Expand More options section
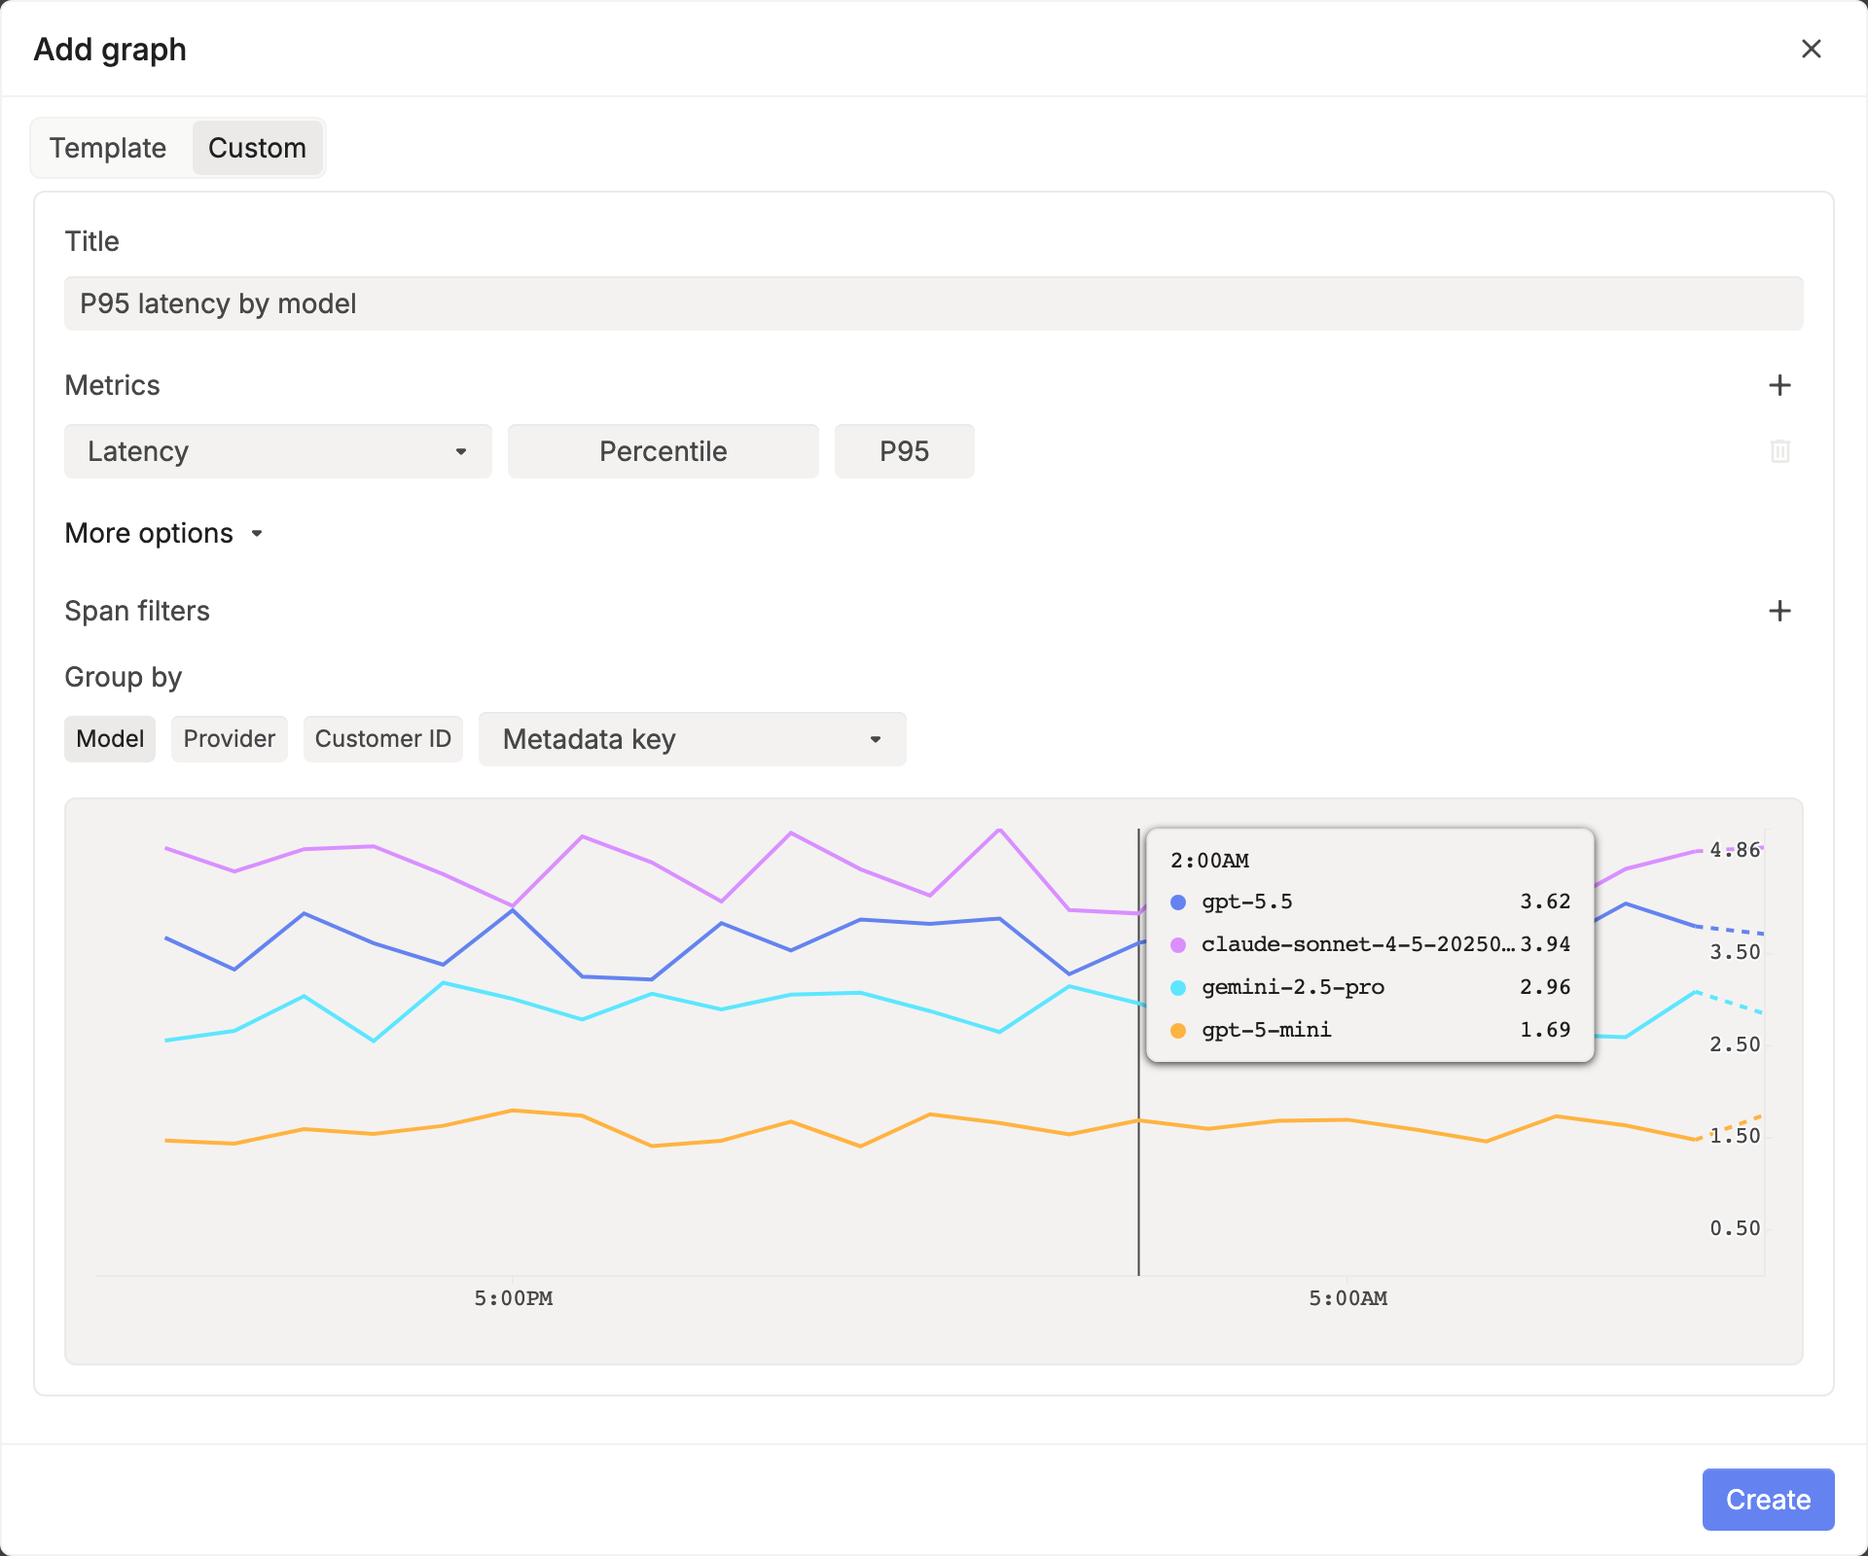Screen dimensions: 1868x1556 (x=163, y=533)
